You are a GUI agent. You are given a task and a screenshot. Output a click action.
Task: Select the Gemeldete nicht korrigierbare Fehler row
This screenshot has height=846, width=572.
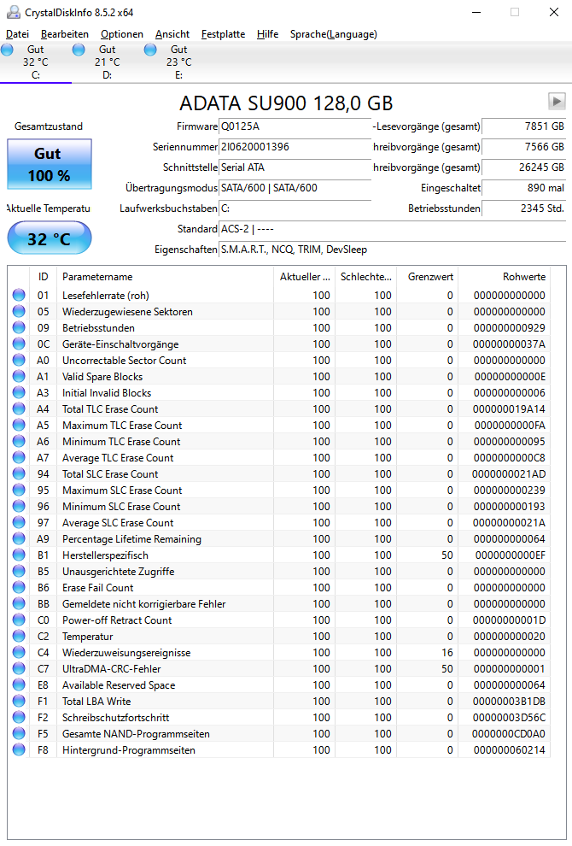pos(278,604)
